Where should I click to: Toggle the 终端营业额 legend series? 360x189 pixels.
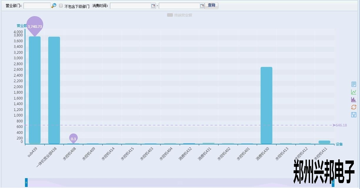tap(179, 15)
